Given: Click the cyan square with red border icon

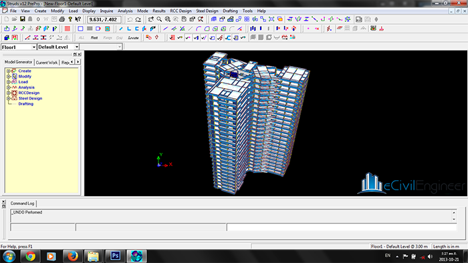Looking at the screenshot, I should click(108, 29).
